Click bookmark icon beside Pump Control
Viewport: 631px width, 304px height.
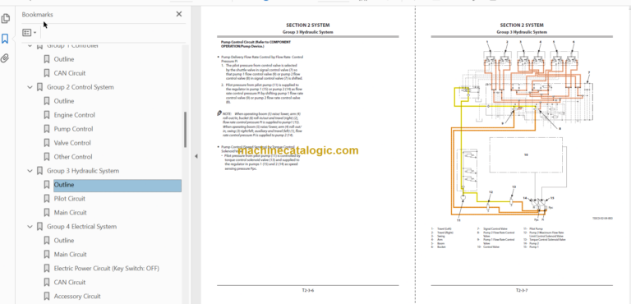coord(47,129)
